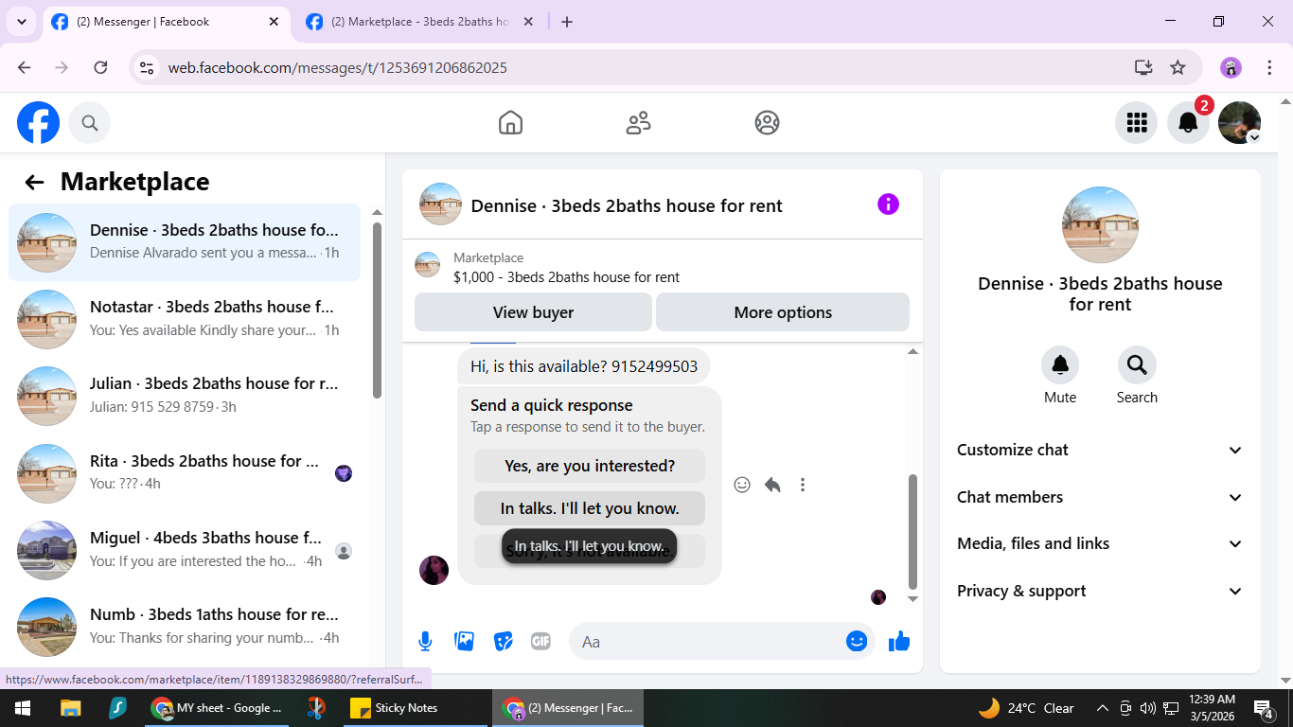Image resolution: width=1293 pixels, height=727 pixels.
Task: Open the Chrome tab search dropdown
Action: (21, 22)
